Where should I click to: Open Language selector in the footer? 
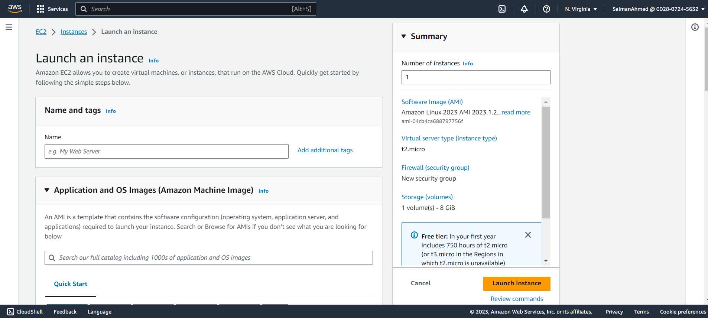tap(100, 312)
